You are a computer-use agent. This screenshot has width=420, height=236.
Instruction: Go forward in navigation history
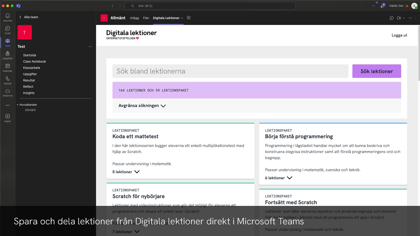click(120, 6)
